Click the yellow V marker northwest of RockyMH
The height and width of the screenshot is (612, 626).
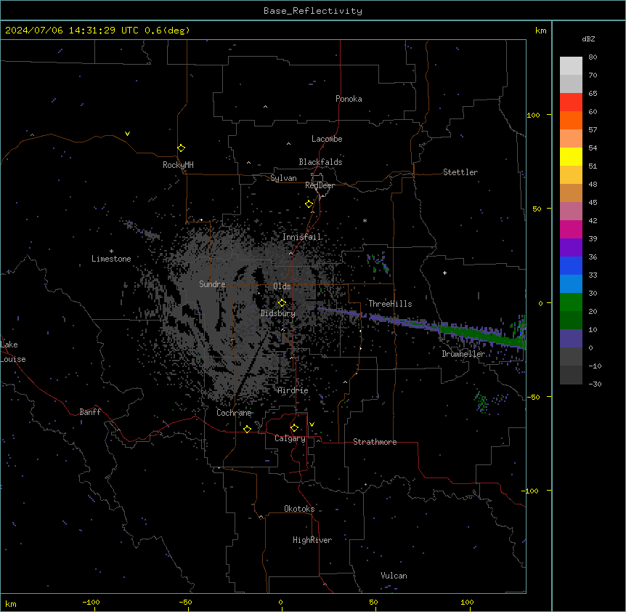127,134
